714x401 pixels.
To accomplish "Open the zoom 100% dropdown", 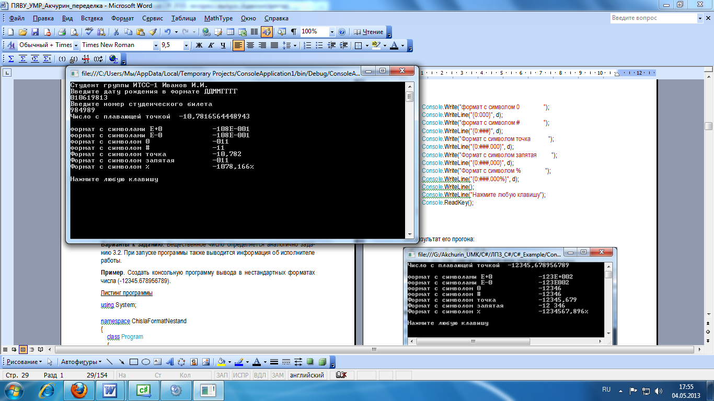I will pyautogui.click(x=332, y=32).
